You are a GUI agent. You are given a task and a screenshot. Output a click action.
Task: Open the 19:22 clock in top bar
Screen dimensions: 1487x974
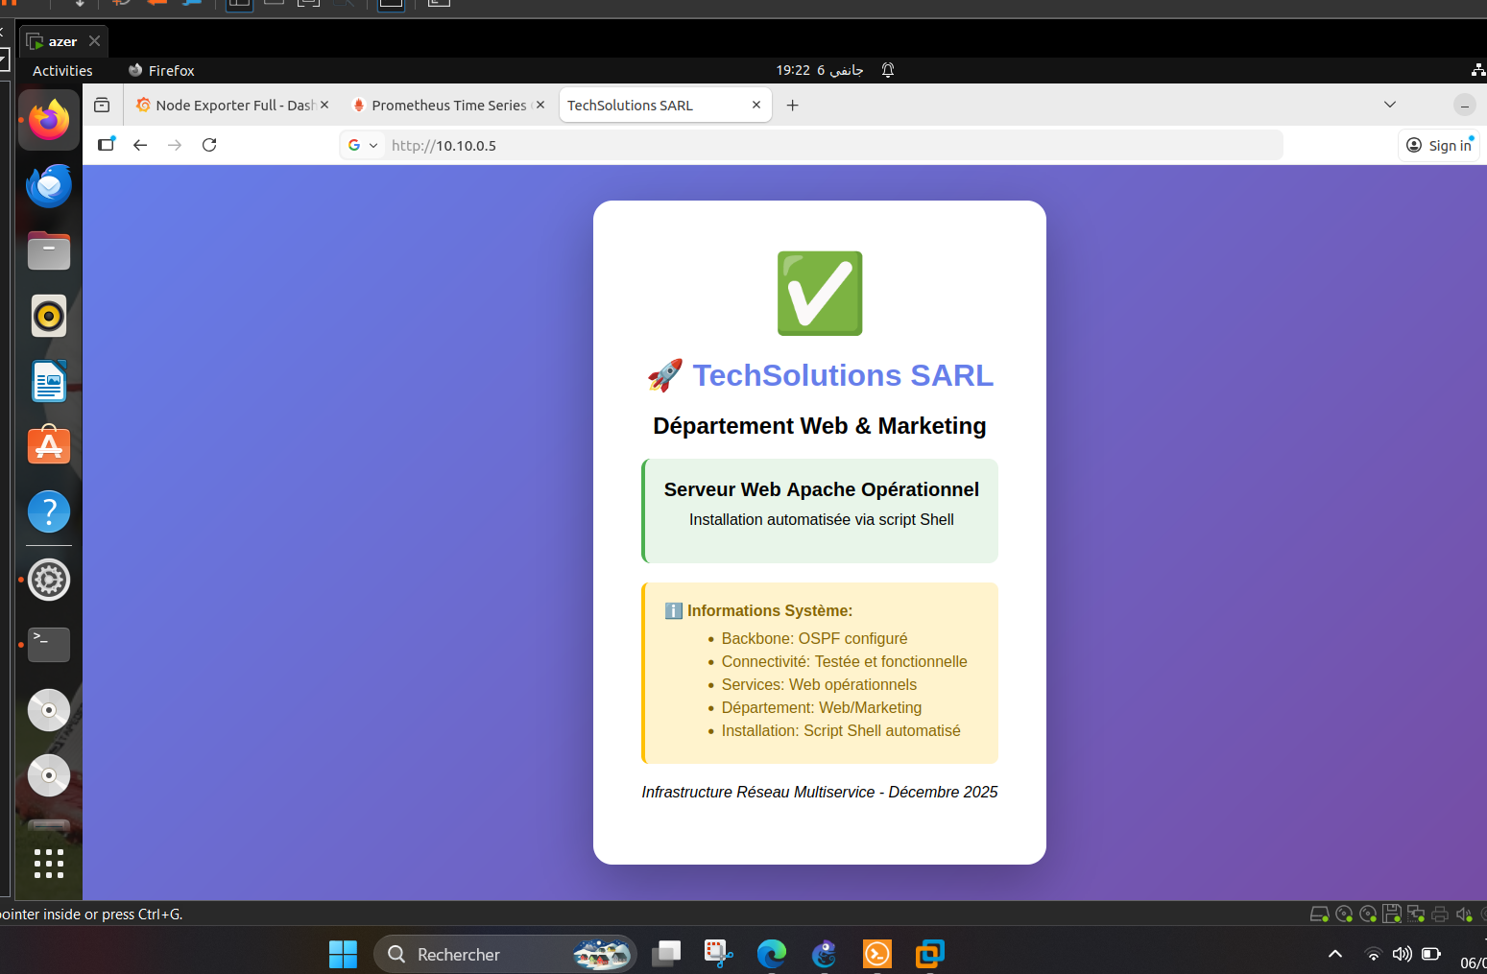[819, 70]
